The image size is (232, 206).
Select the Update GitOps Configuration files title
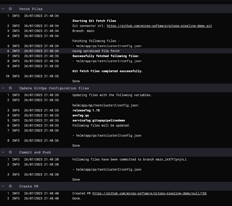54,88
